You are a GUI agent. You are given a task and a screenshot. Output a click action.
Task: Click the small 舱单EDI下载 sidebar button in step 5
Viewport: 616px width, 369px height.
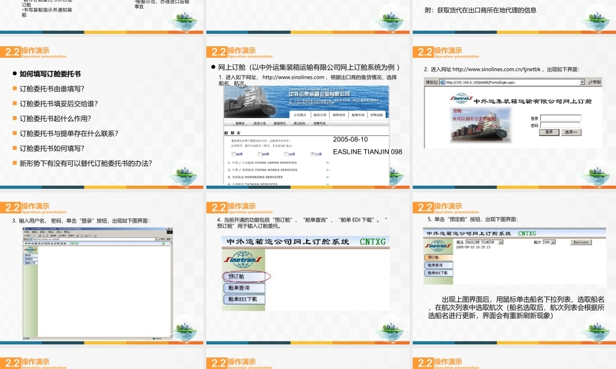[x=438, y=273]
